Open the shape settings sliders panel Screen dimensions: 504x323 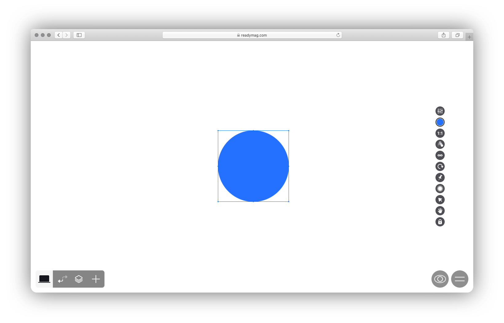pos(440,111)
